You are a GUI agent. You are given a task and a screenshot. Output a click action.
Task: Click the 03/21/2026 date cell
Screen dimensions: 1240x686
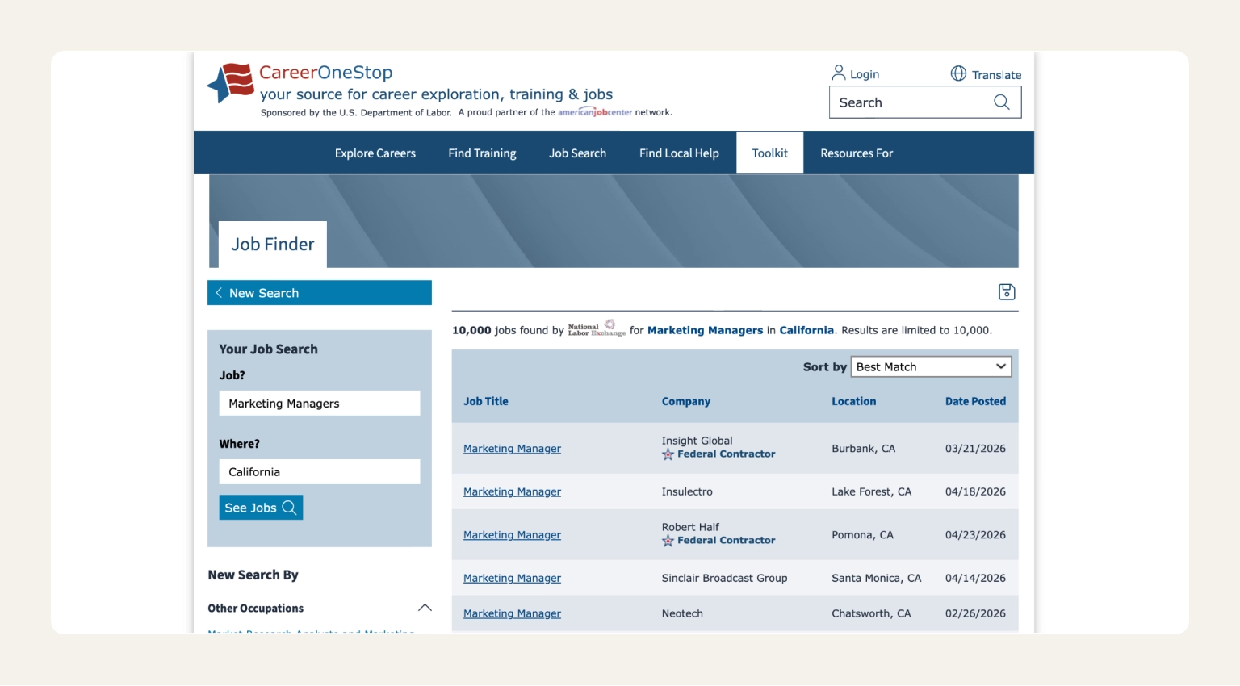(975, 449)
